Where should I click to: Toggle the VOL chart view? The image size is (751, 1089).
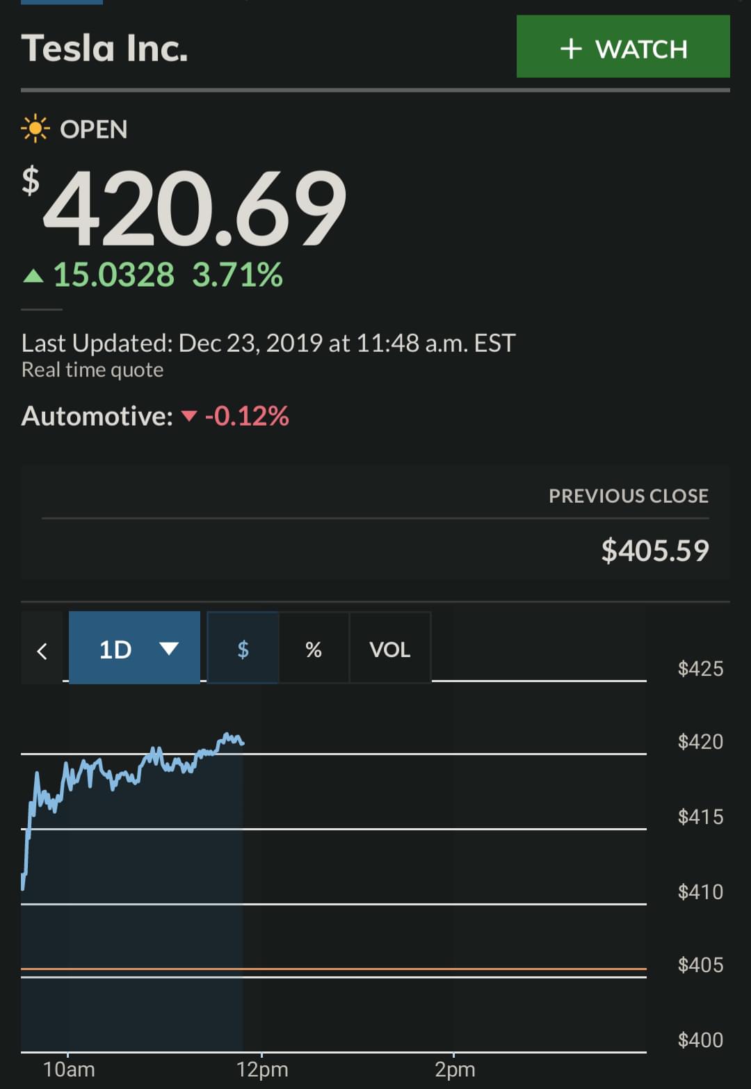(x=389, y=650)
